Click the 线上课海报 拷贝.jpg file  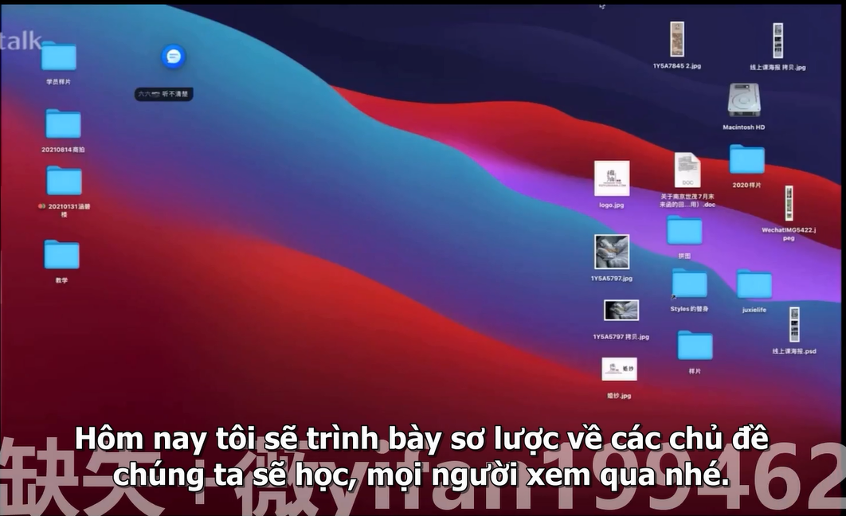coord(777,41)
